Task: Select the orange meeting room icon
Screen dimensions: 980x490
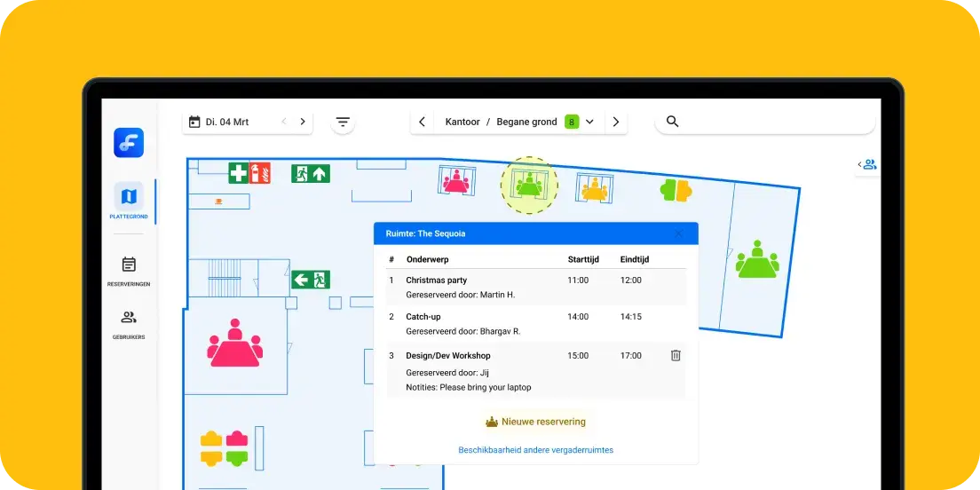Action: tap(593, 188)
